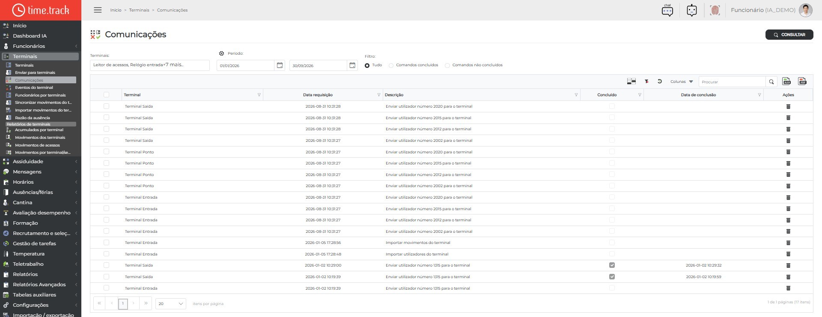
Task: Check row checkbox for 'Importar utilizadores do terminal'
Action: coord(106,254)
